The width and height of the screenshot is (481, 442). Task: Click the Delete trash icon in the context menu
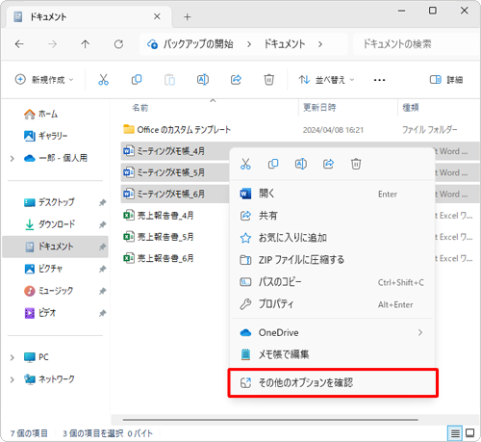pos(356,164)
